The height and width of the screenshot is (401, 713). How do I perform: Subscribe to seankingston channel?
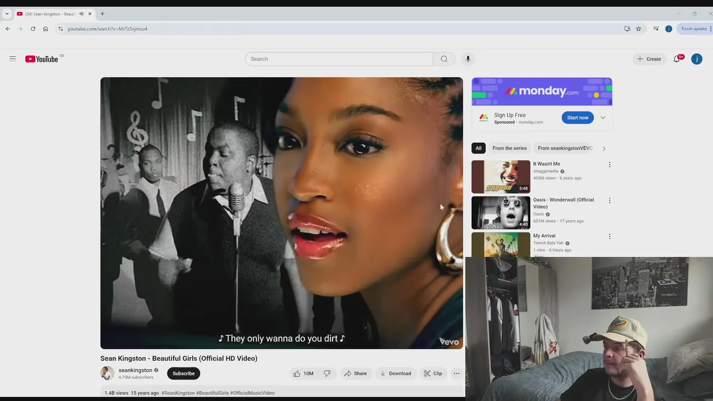coord(183,374)
